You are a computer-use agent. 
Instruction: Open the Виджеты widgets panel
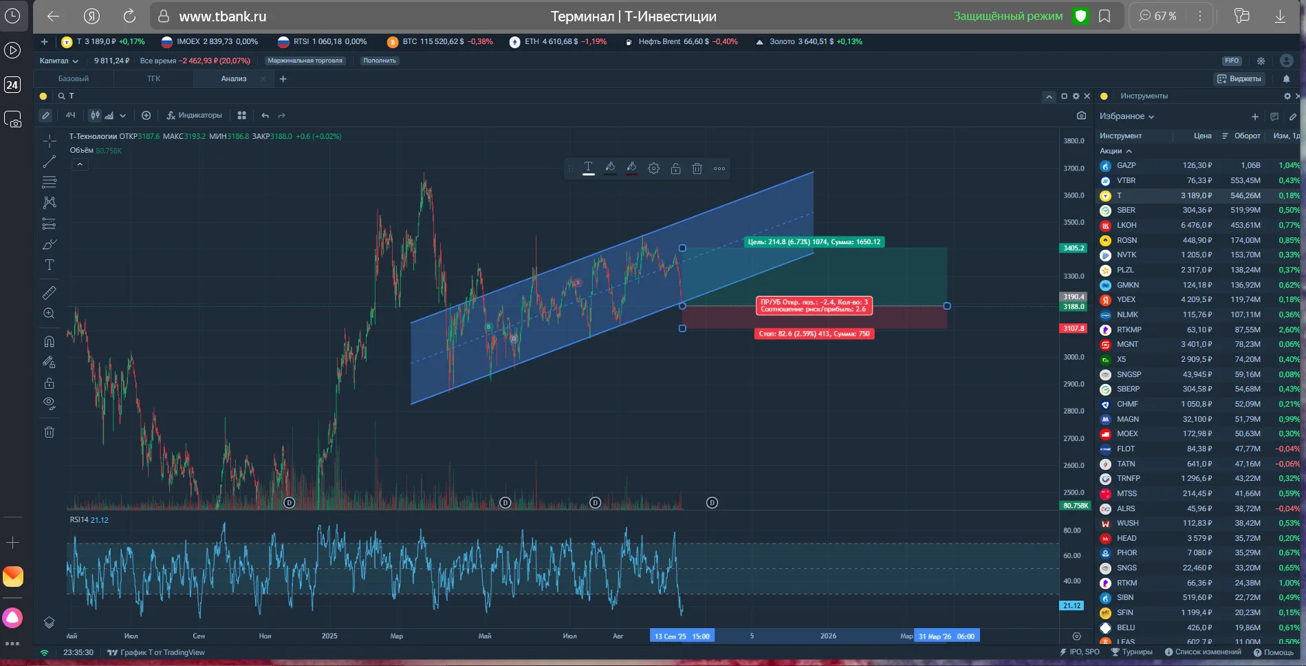click(1239, 79)
